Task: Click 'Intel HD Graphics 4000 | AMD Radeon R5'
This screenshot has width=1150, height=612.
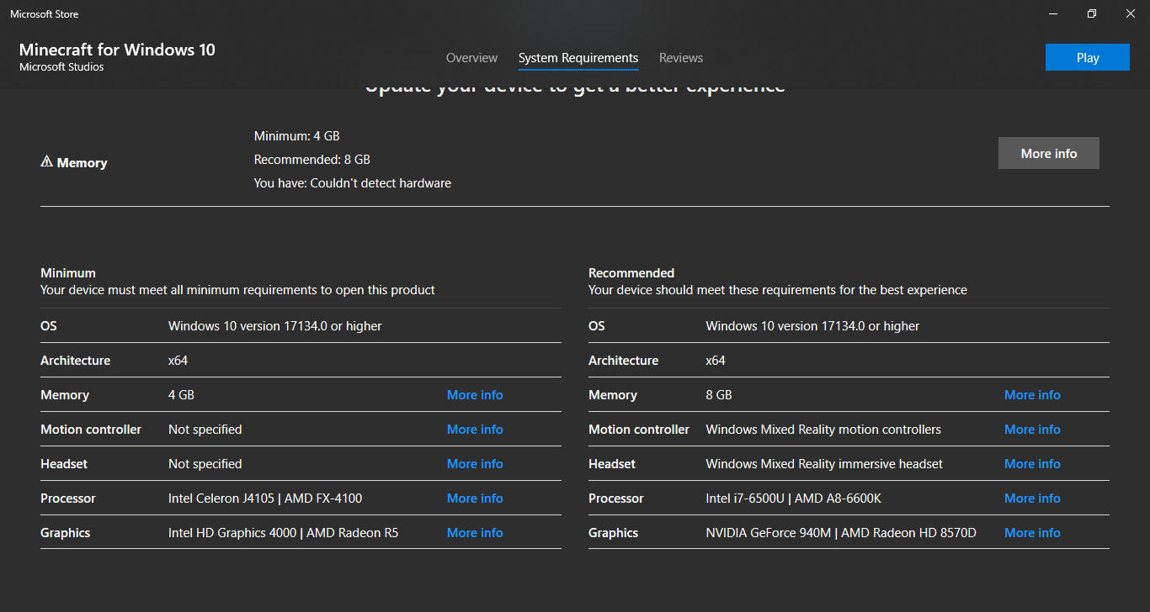Action: click(284, 533)
